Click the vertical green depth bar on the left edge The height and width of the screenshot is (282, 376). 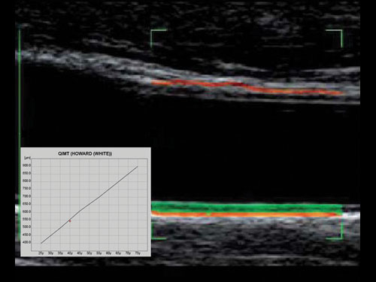pos(20,132)
